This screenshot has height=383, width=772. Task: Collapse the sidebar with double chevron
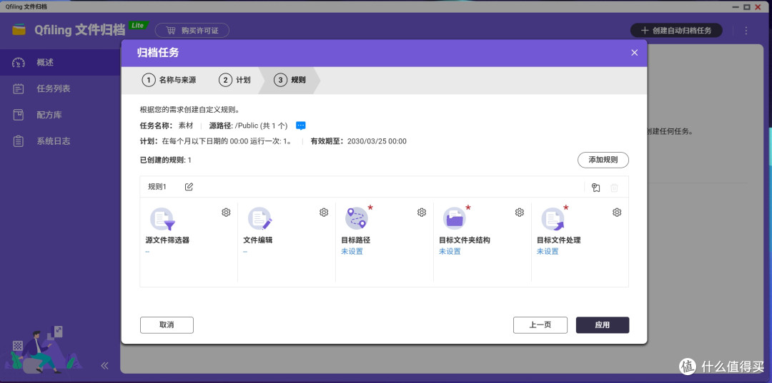coord(104,365)
